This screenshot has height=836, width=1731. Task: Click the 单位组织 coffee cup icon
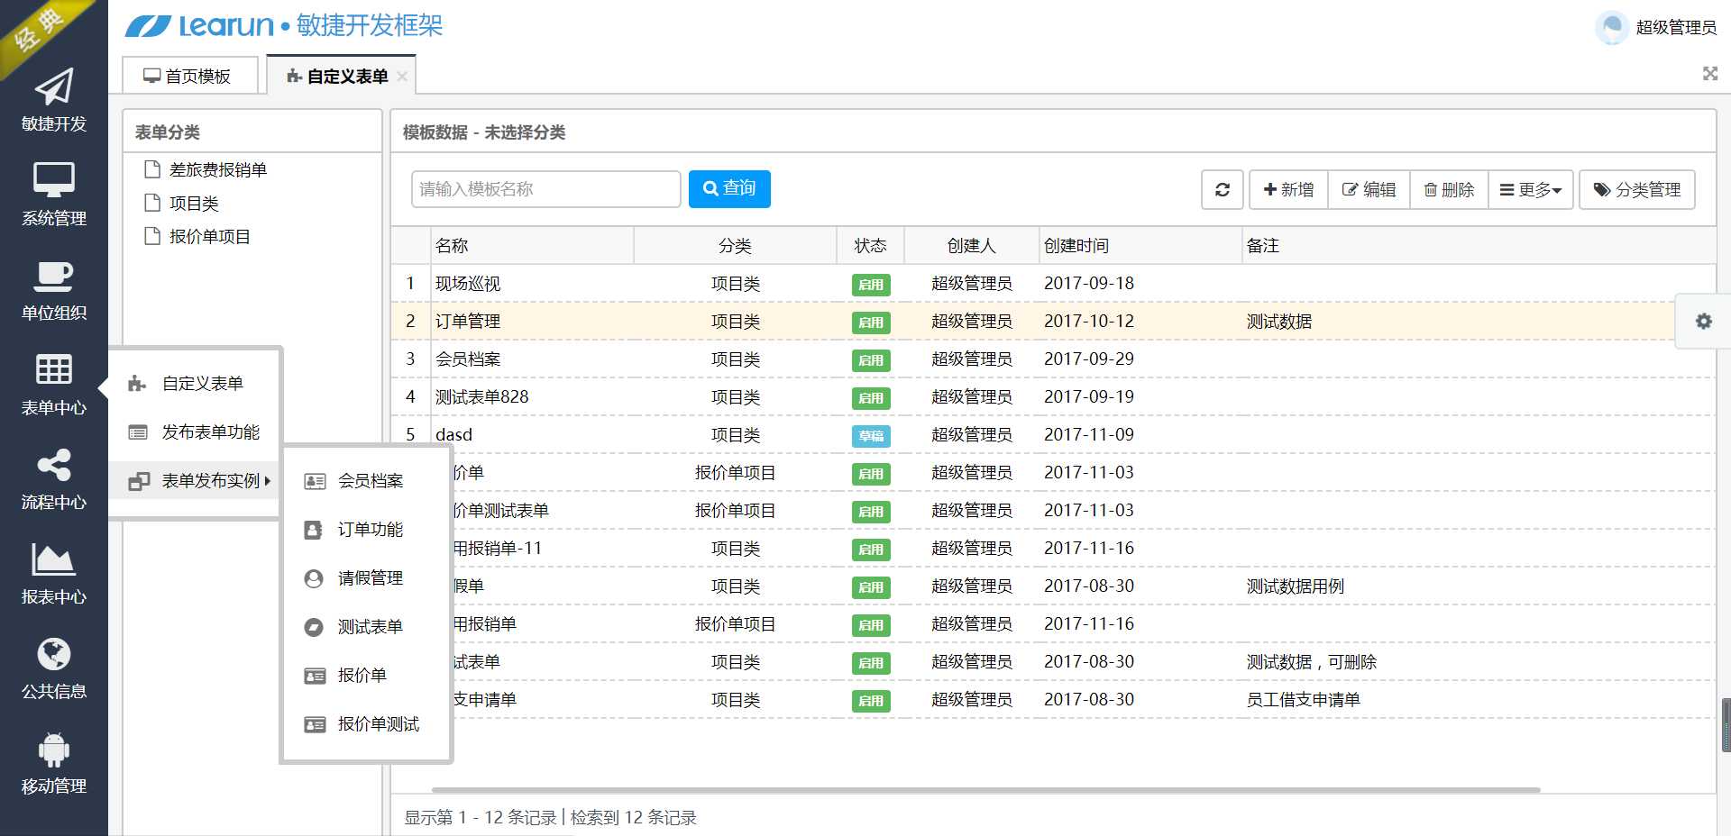[53, 276]
